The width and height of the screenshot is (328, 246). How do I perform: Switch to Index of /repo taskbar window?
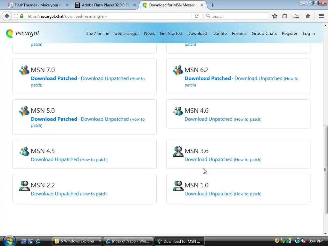[x=128, y=241]
